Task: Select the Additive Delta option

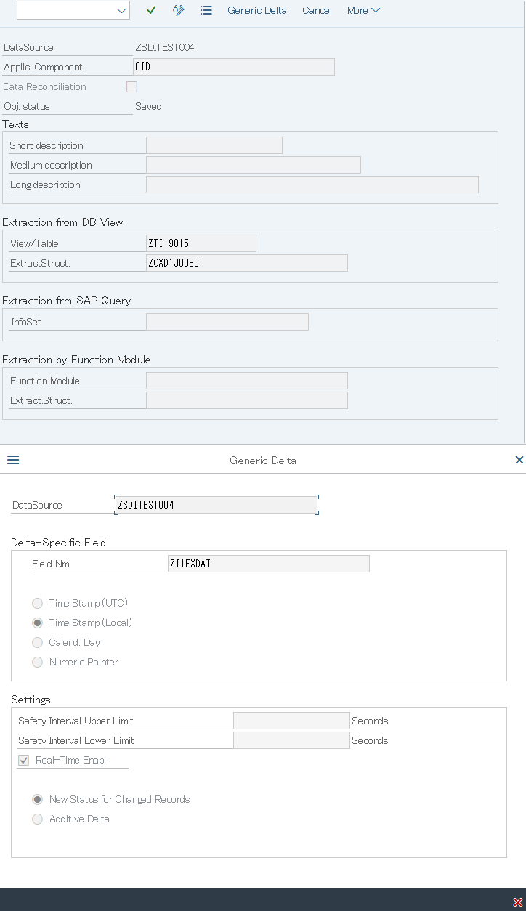Action: (x=37, y=819)
